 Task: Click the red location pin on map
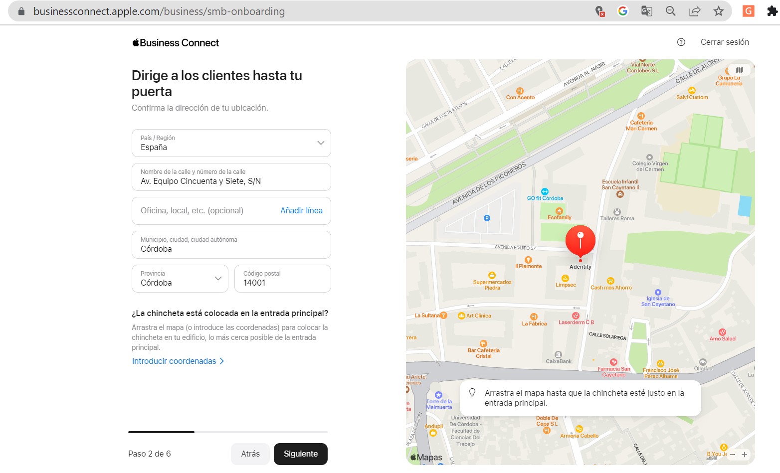point(580,241)
